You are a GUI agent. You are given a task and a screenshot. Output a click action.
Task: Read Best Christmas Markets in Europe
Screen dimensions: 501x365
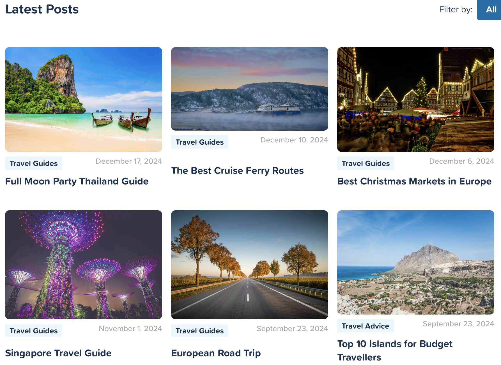point(414,181)
